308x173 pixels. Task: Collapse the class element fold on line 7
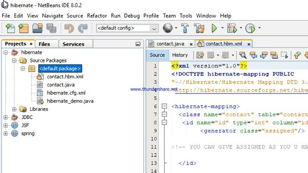pos(165,114)
